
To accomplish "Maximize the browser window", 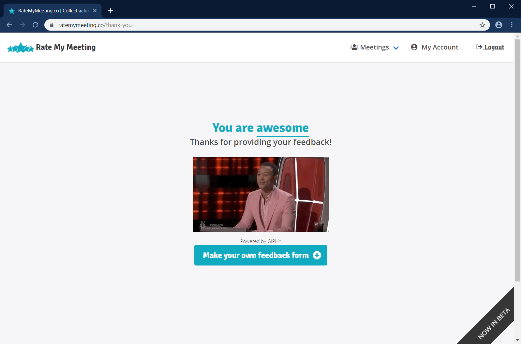I will (493, 7).
